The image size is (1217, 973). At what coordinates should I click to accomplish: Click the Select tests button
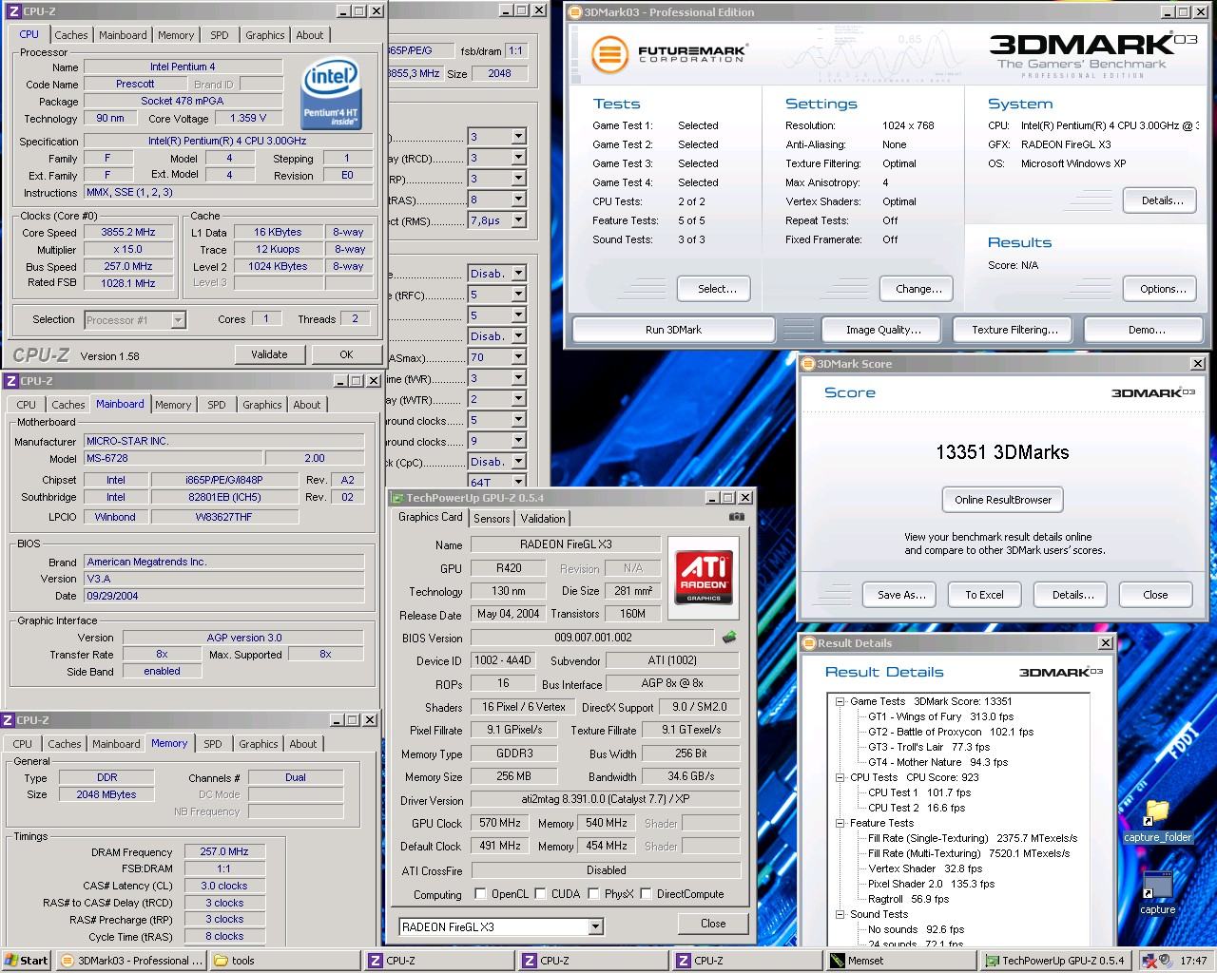coord(717,289)
